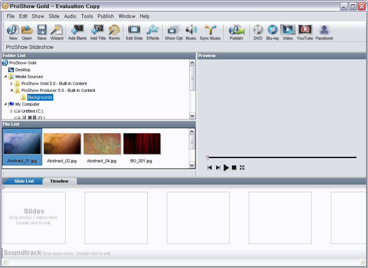This screenshot has width=368, height=268.
Task: Switch to the Timeline tab
Action: 59,181
